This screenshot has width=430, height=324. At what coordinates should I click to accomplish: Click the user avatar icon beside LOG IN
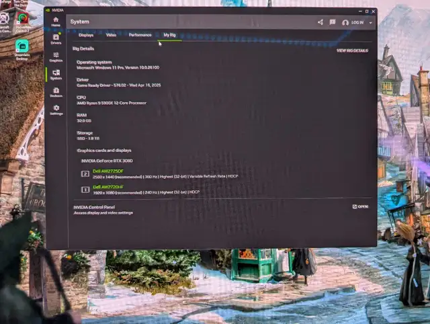345,22
